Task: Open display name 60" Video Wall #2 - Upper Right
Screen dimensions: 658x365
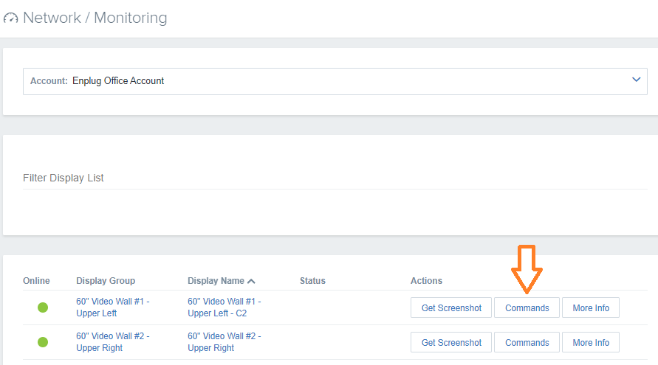Action: pos(224,342)
